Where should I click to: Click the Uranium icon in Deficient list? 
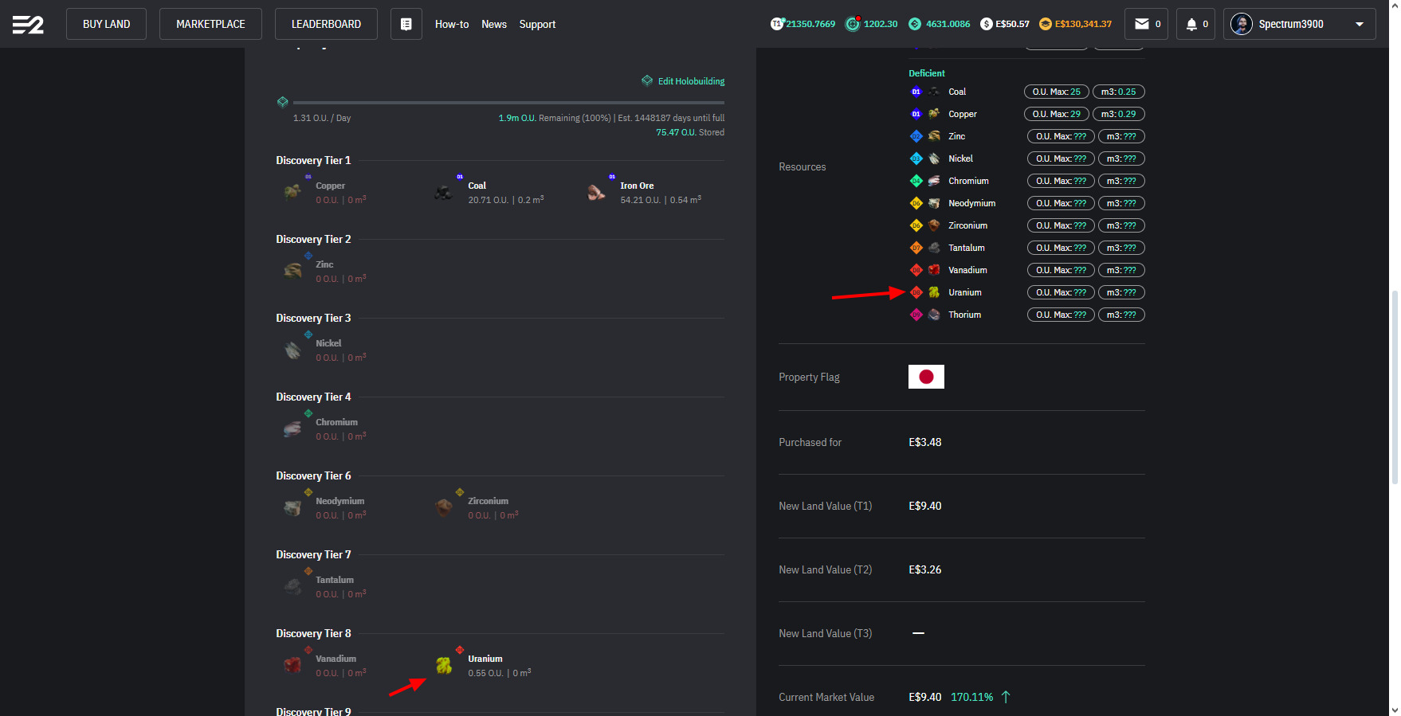pyautogui.click(x=934, y=292)
